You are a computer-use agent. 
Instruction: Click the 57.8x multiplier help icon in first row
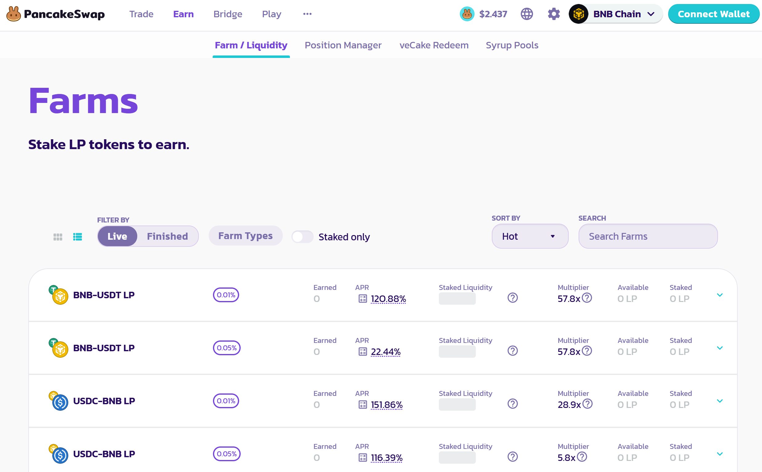(587, 298)
